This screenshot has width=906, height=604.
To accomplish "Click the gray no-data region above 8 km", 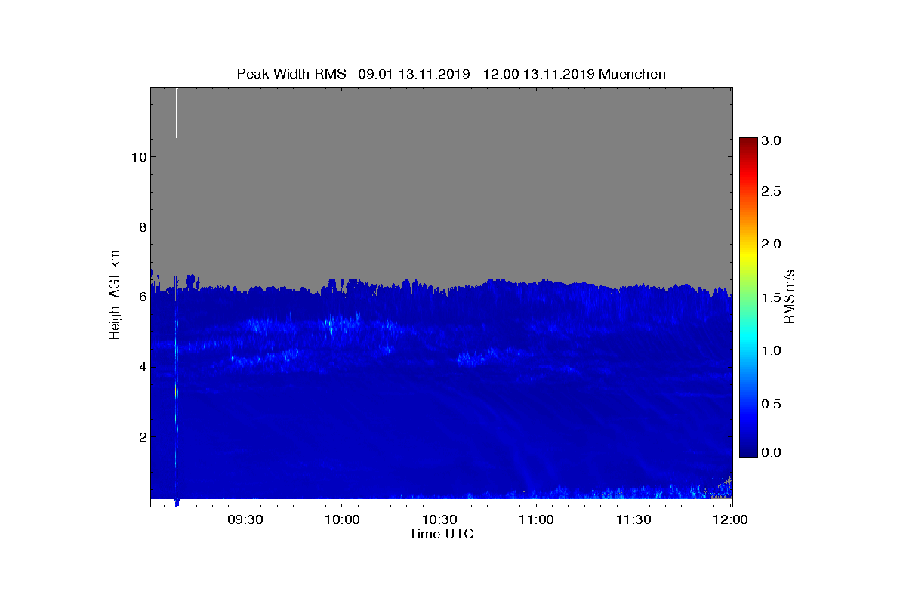I will click(442, 157).
